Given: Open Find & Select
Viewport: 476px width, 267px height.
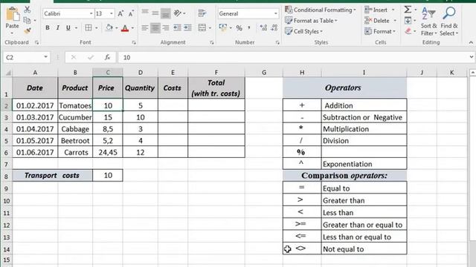Looking at the screenshot, I should (449, 22).
